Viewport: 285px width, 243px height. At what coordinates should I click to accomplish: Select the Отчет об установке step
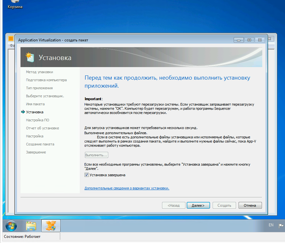click(x=43, y=128)
